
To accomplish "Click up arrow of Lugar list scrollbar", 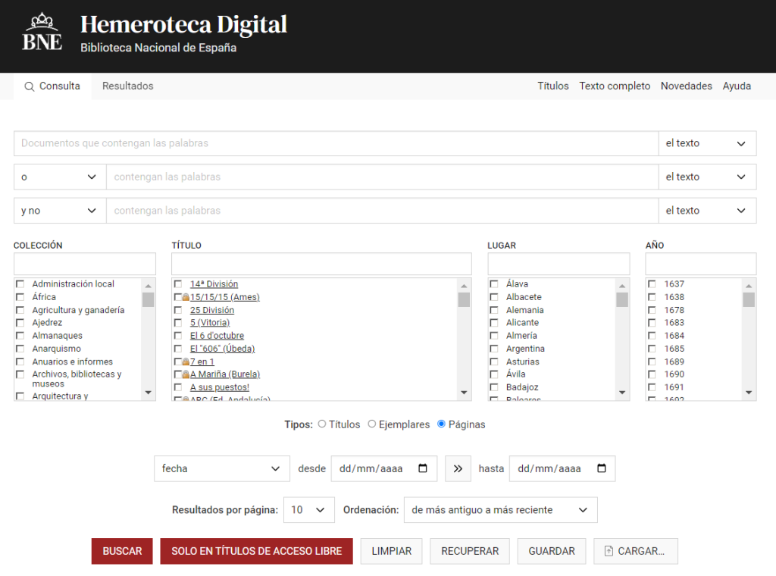I will (622, 286).
